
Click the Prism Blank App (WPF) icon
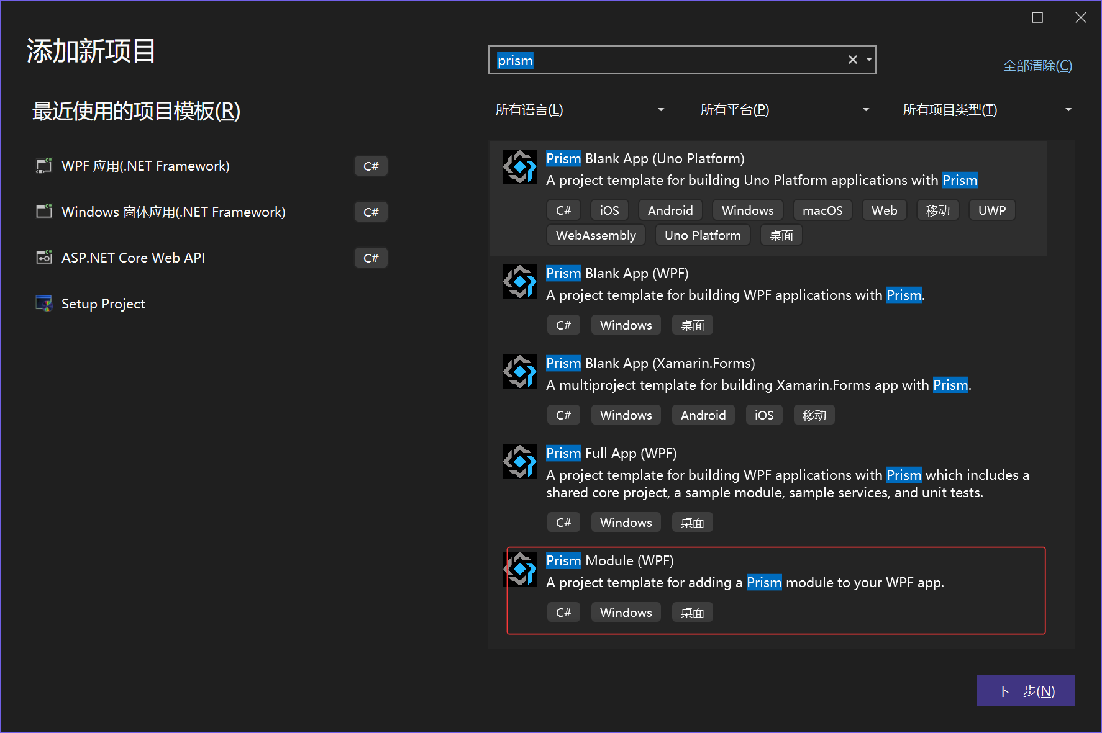[x=519, y=282]
